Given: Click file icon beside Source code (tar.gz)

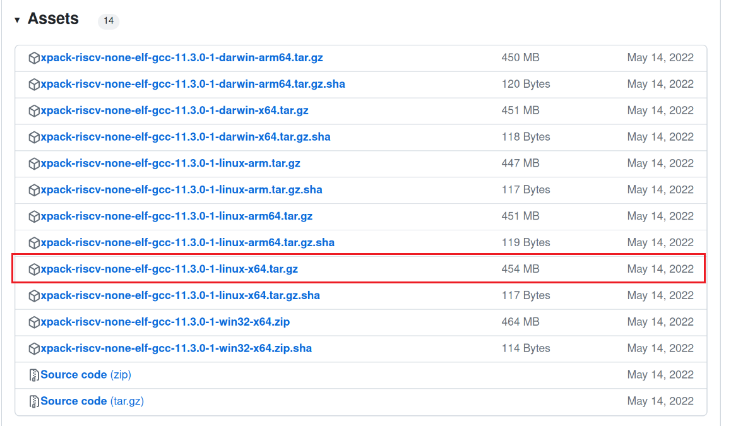Looking at the screenshot, I should [x=34, y=401].
